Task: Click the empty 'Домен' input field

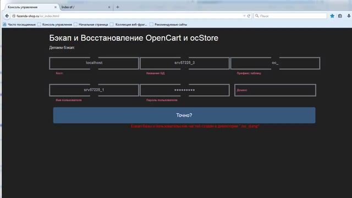Action: tap(275, 90)
